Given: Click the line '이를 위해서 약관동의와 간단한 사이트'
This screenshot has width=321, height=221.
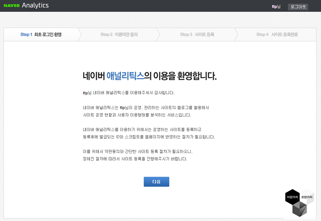Looking at the screenshot, I should coord(138,152).
